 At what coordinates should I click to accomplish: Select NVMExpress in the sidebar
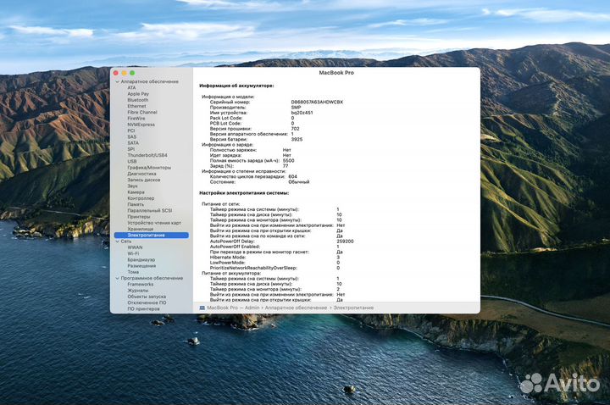pos(141,125)
